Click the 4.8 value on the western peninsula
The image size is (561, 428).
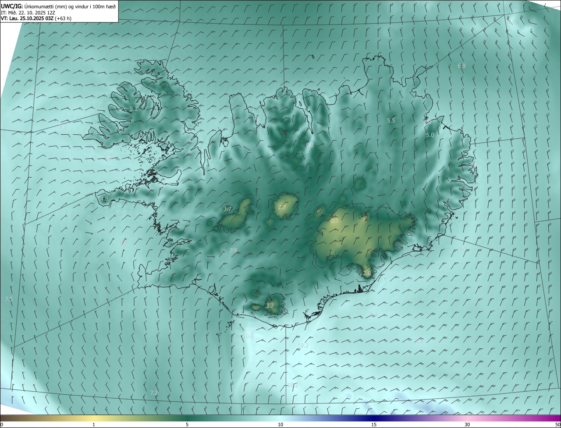coord(104,199)
